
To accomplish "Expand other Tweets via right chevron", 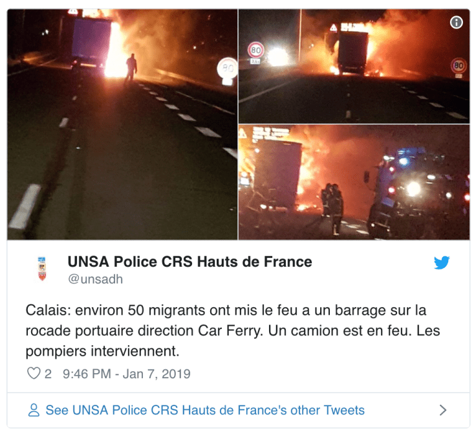I will [443, 410].
